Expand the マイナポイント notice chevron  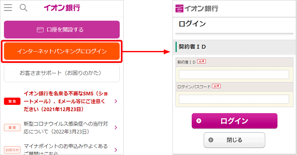click(x=116, y=150)
